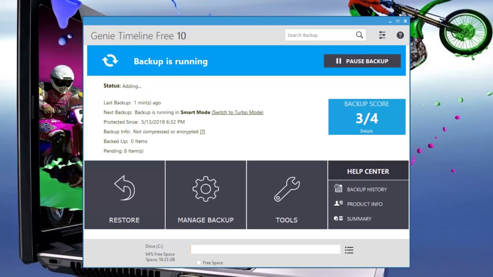Screen dimensions: 493x277
Task: Open the Help Center section
Action: (x=368, y=171)
